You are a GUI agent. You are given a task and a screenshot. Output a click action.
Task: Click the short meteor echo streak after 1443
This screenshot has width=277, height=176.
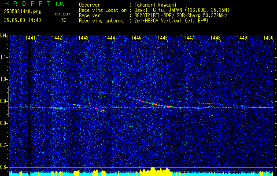pyautogui.click(x=99, y=109)
